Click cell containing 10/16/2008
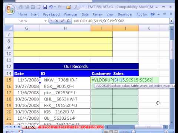 tap(27, 105)
